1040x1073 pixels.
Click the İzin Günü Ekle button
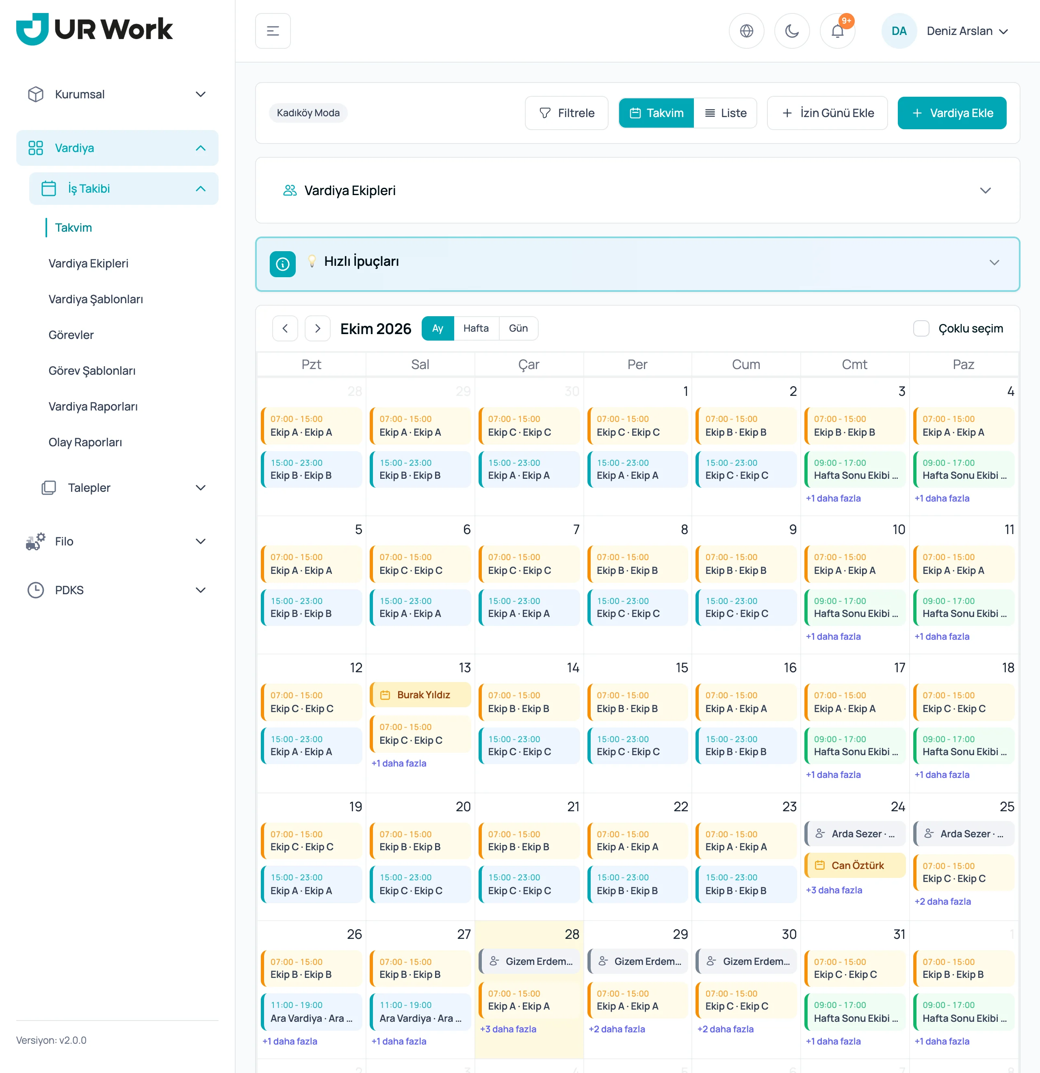point(827,113)
